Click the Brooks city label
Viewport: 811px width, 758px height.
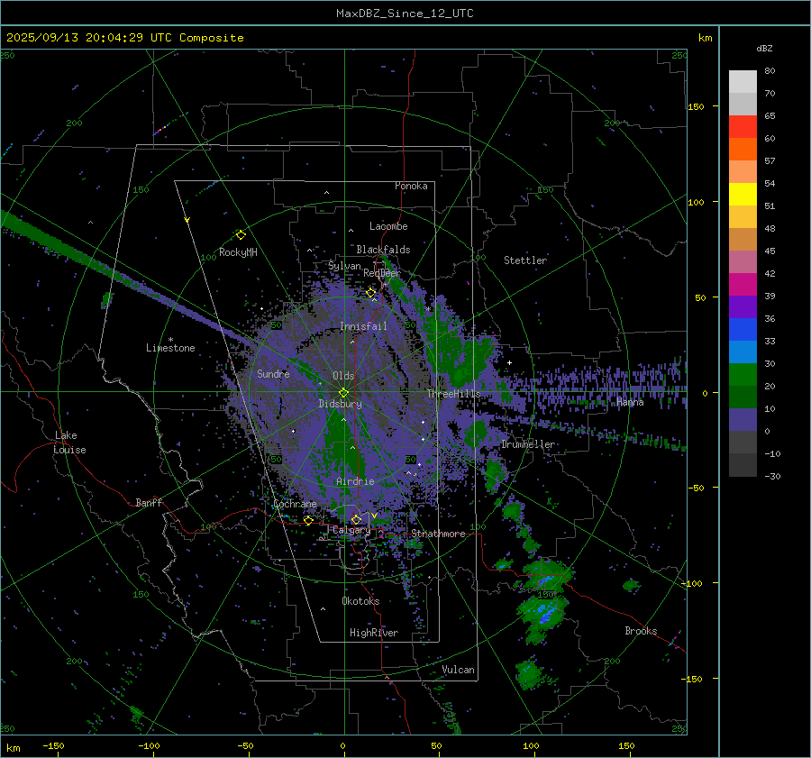641,631
